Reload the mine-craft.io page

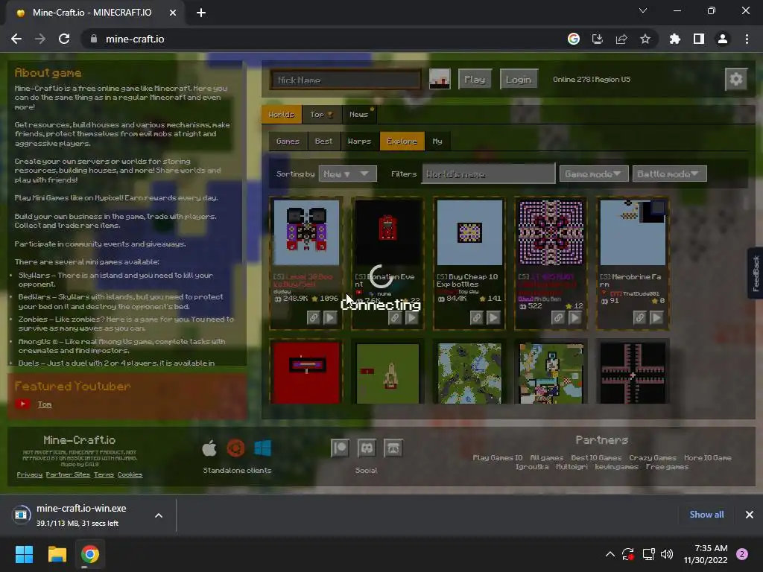[x=64, y=39]
